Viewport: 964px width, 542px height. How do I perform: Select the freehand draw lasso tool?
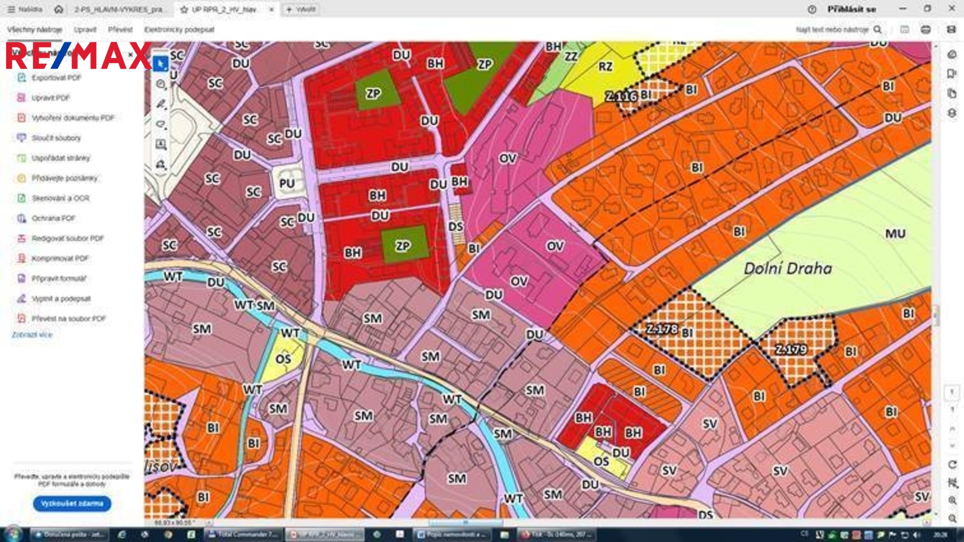161,124
